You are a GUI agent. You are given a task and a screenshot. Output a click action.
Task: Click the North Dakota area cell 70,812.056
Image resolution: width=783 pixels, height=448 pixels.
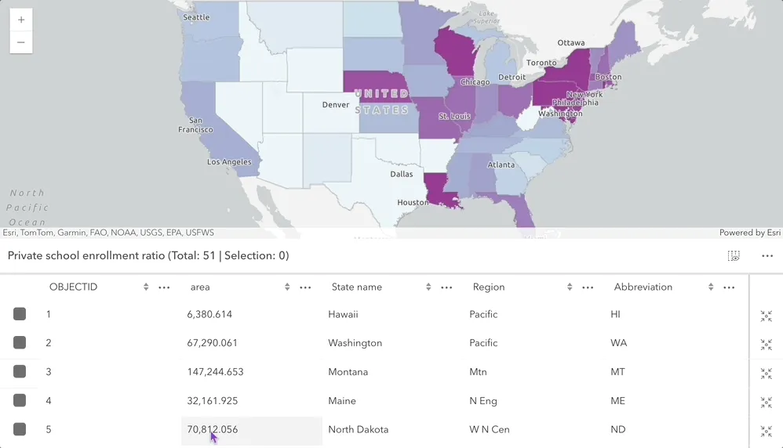pos(213,429)
